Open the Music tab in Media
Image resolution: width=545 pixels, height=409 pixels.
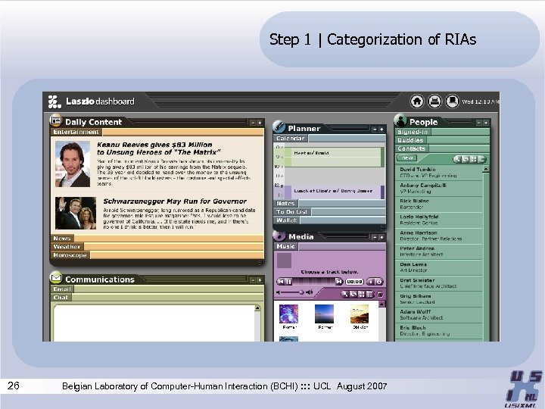pyautogui.click(x=286, y=246)
